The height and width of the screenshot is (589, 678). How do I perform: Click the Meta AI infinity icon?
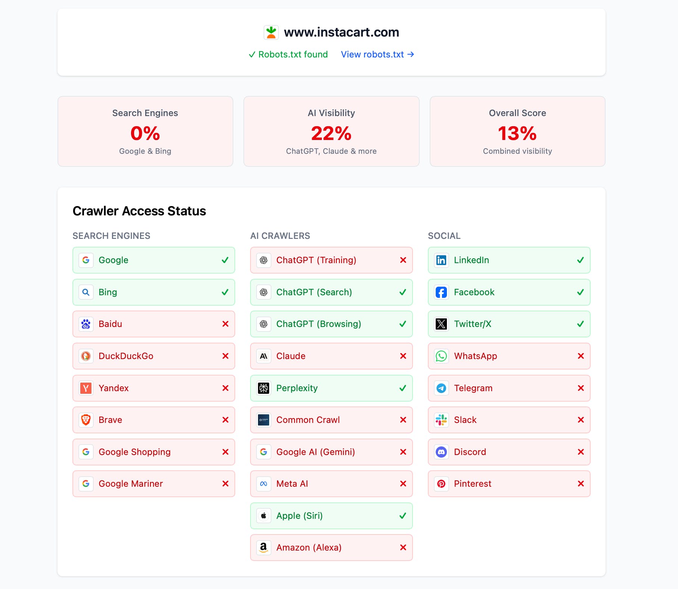click(x=264, y=484)
